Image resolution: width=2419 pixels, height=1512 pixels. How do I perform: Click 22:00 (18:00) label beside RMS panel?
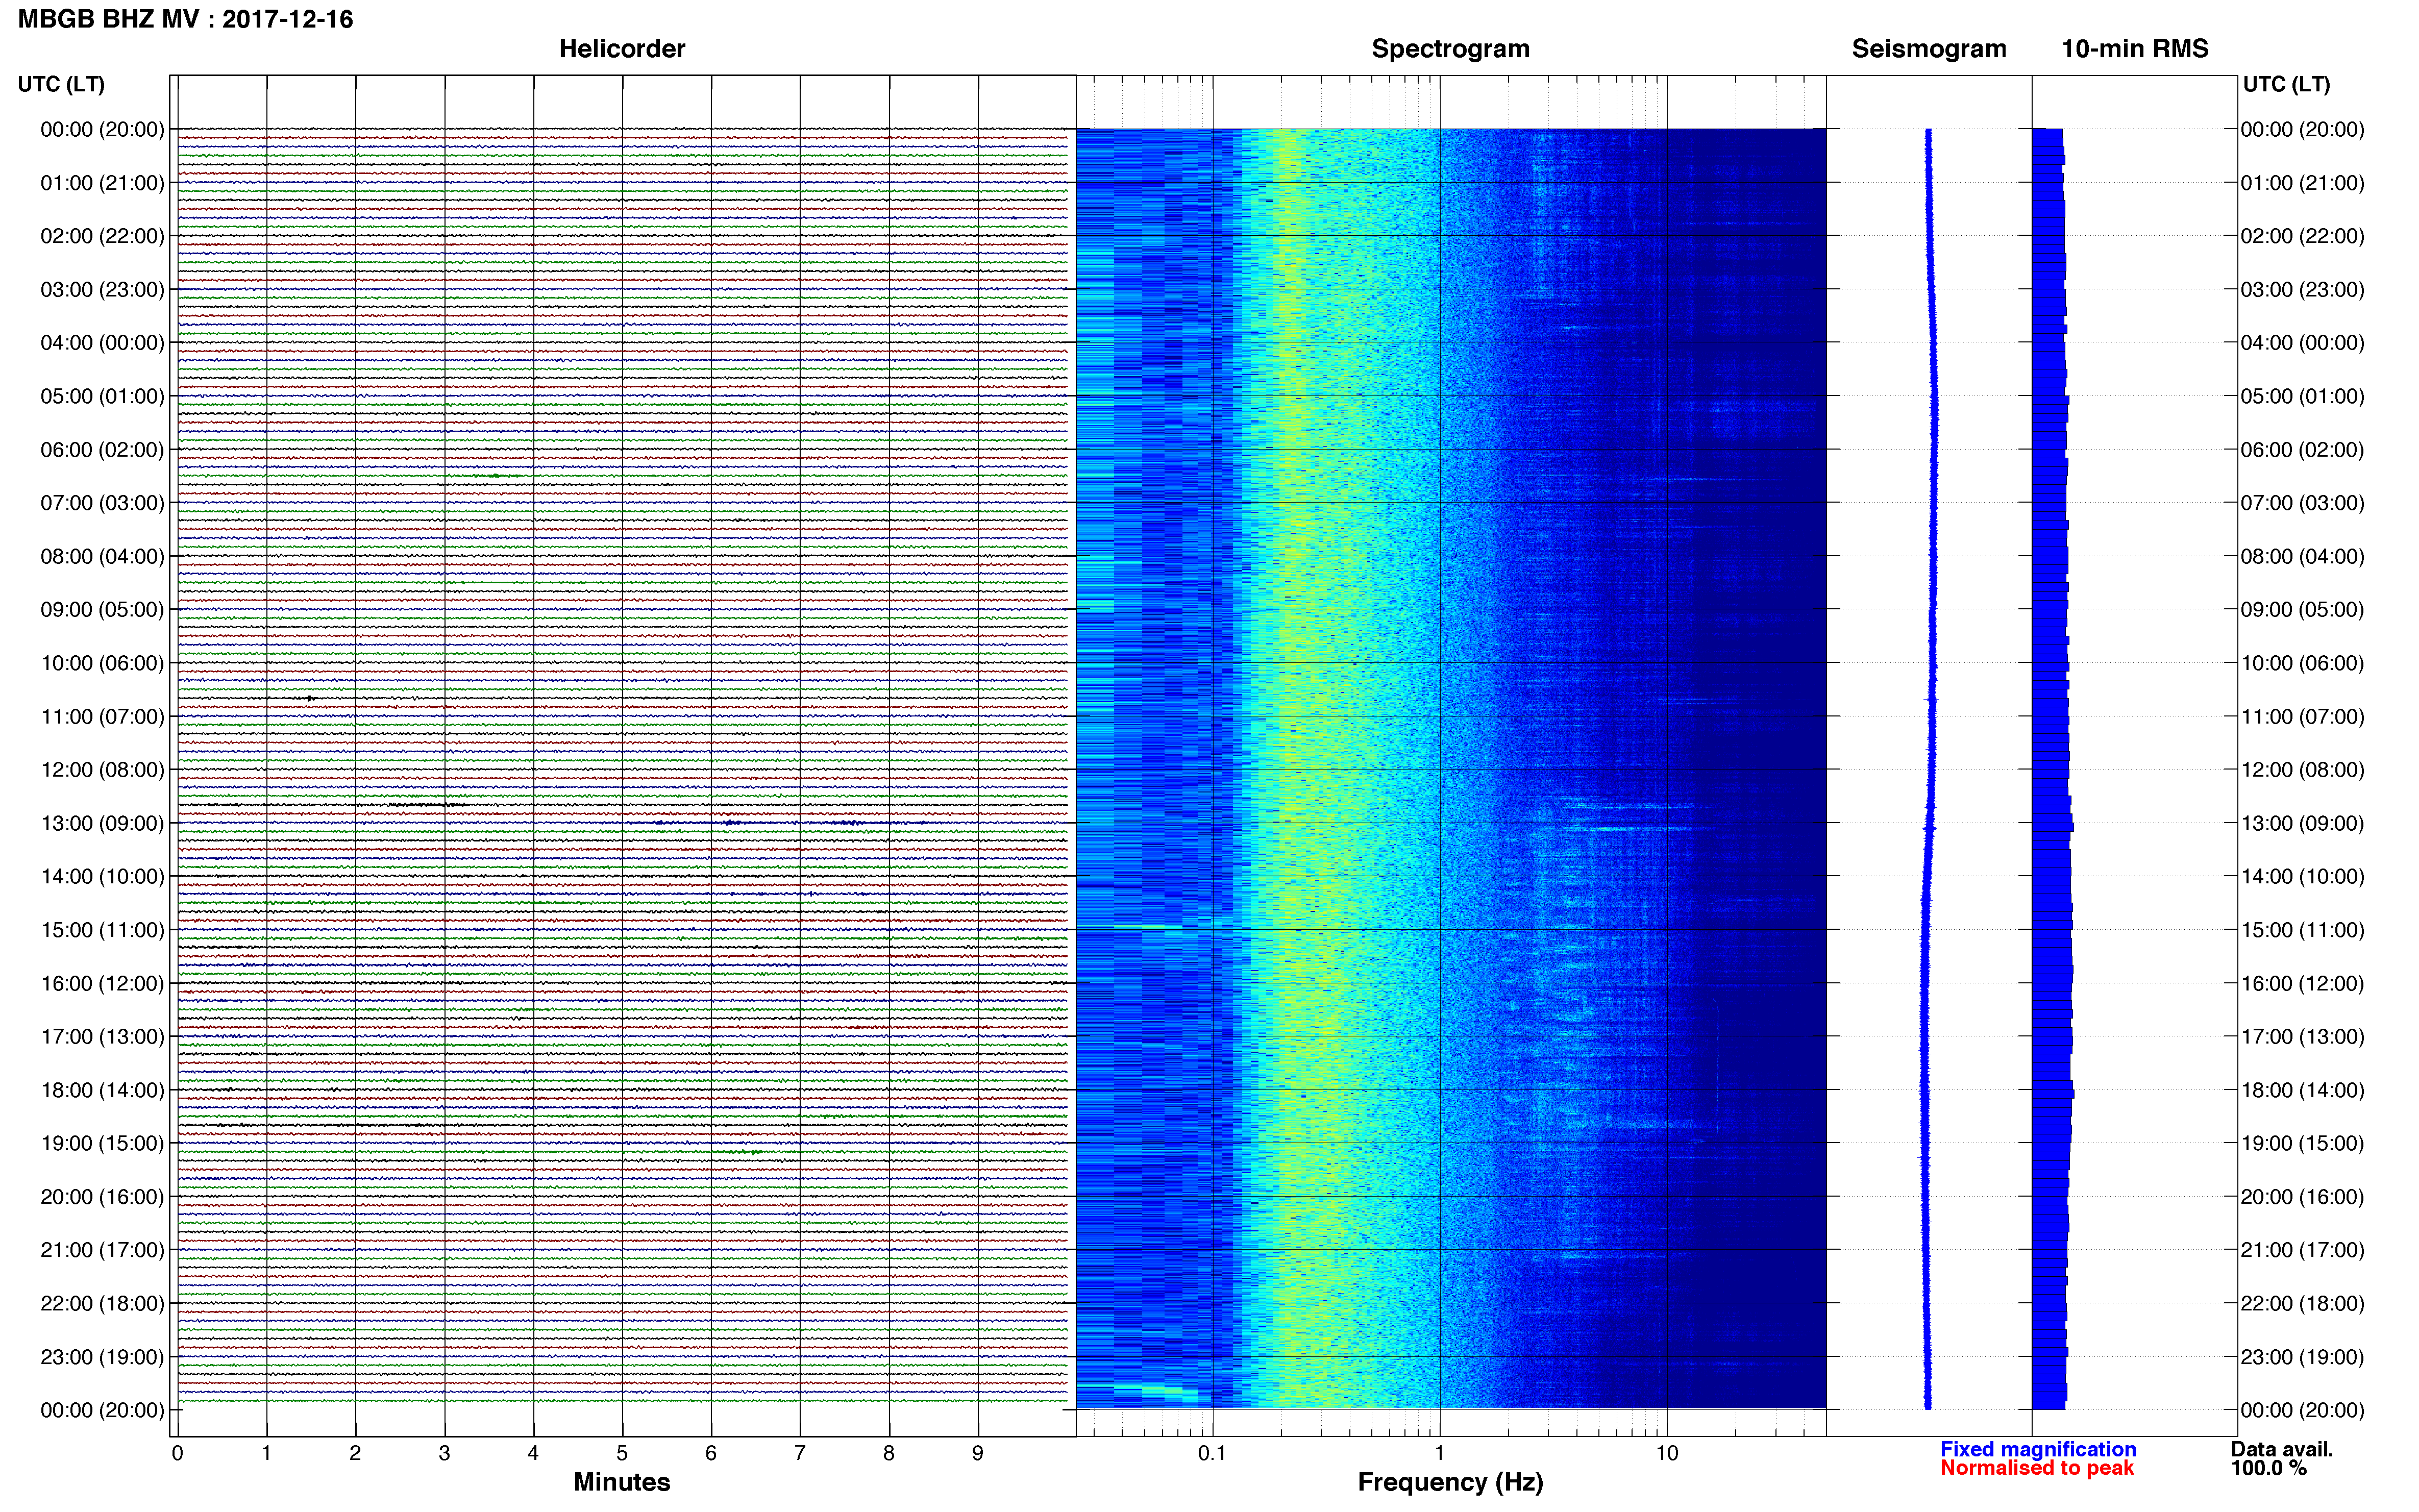[x=2302, y=1304]
